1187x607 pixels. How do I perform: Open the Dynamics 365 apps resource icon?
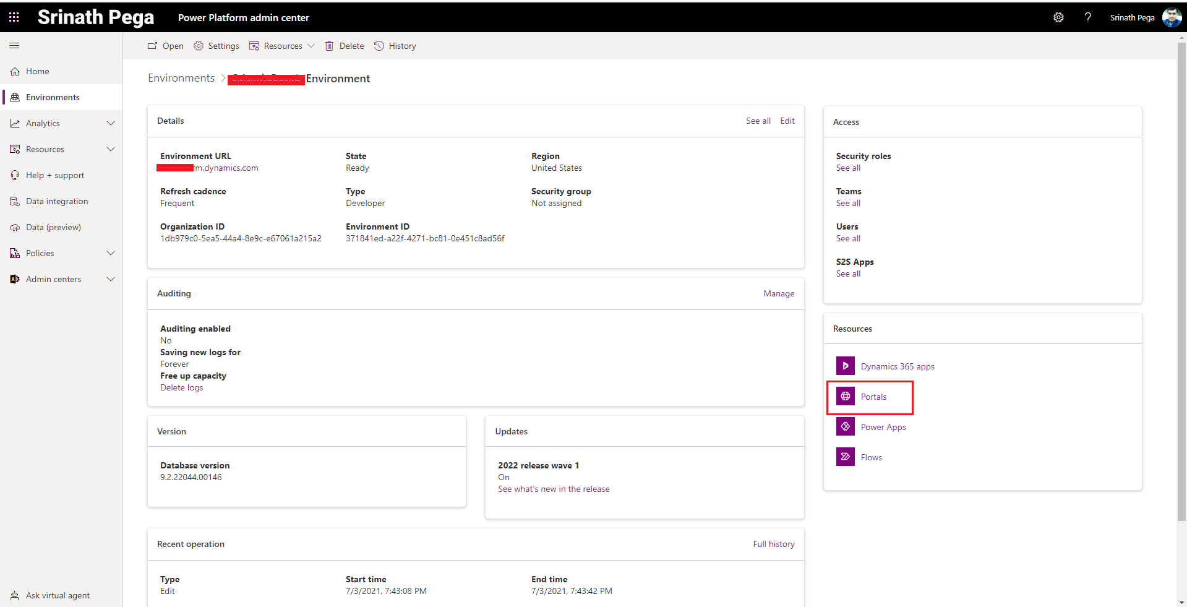coord(845,366)
